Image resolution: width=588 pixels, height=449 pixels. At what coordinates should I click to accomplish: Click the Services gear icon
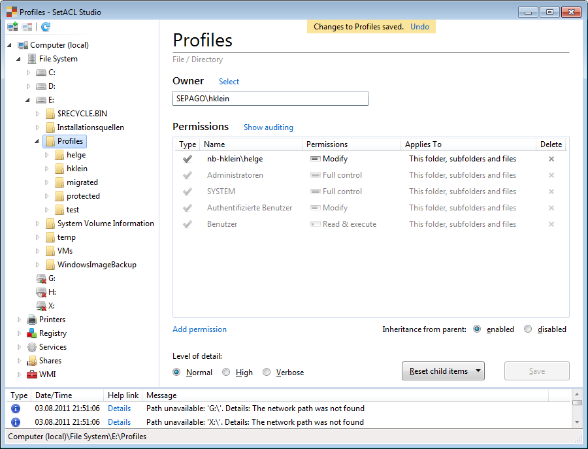tap(32, 347)
